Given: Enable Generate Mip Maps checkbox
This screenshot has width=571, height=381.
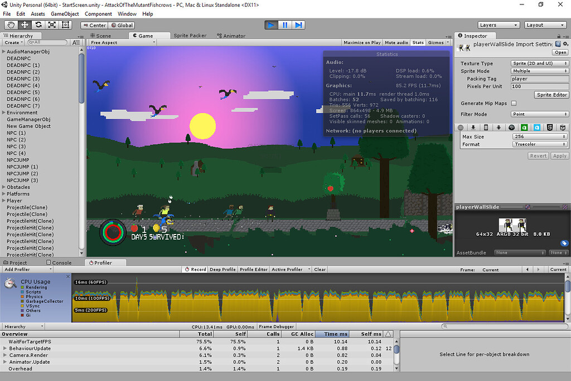Looking at the screenshot, I should point(514,103).
